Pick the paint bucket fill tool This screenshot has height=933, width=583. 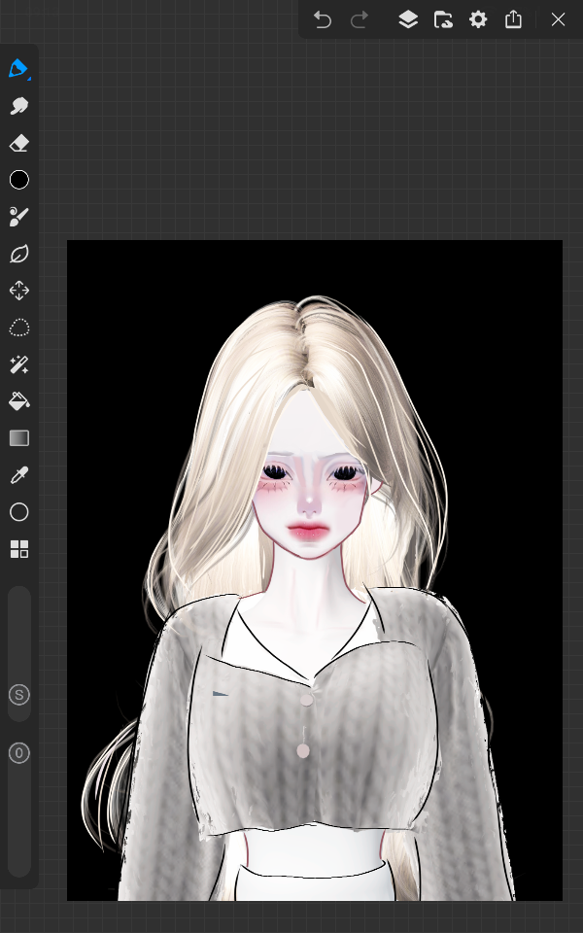pyautogui.click(x=18, y=401)
